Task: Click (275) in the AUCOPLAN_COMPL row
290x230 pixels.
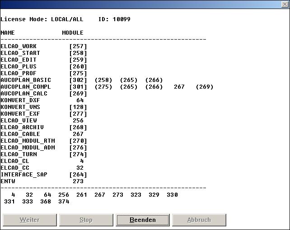Action: point(103,87)
